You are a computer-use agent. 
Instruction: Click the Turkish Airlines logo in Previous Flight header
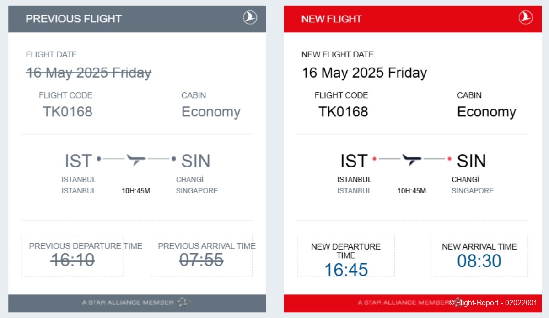[x=250, y=18]
